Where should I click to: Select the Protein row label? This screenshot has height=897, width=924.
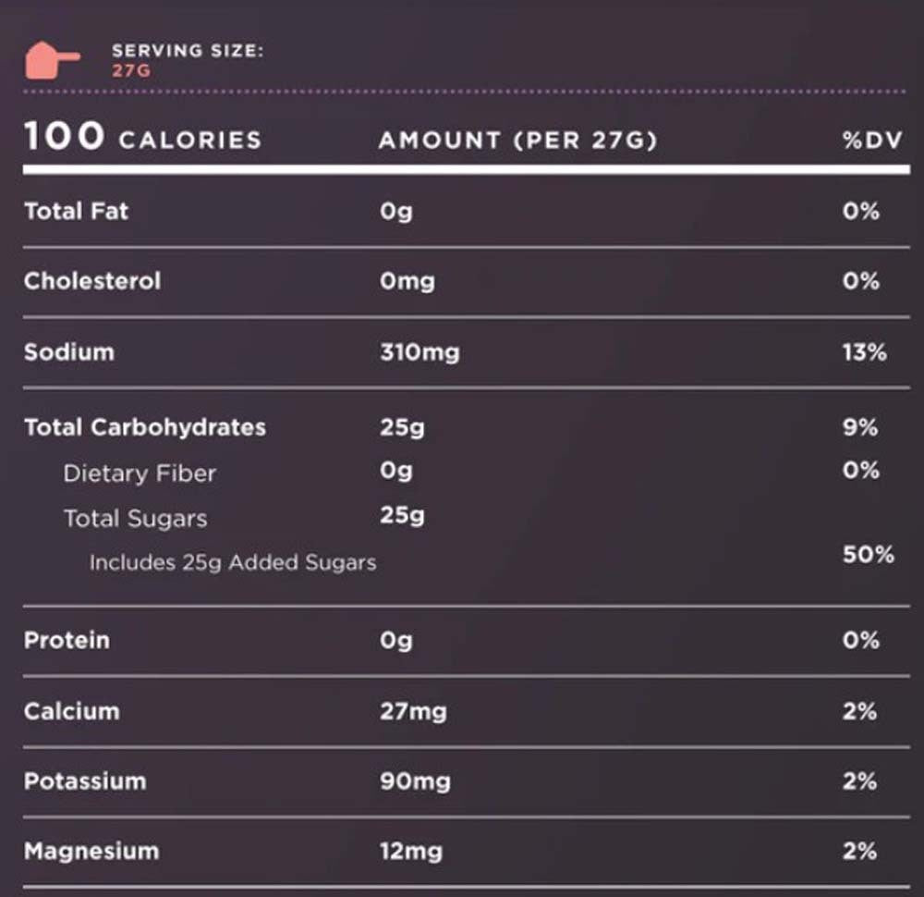click(x=67, y=640)
